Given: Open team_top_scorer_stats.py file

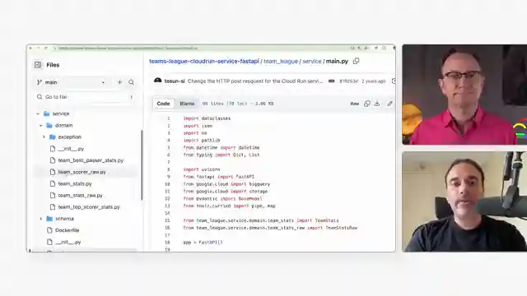Looking at the screenshot, I should click(89, 207).
